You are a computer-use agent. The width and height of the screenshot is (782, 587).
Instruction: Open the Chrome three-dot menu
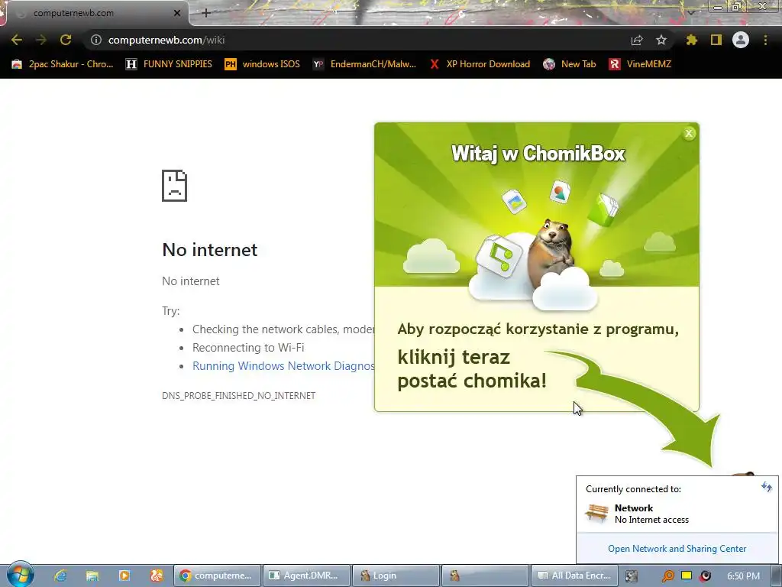tap(765, 40)
